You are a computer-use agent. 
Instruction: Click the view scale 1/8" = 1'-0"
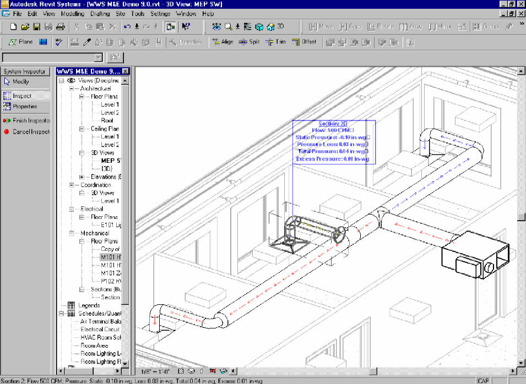pyautogui.click(x=155, y=371)
